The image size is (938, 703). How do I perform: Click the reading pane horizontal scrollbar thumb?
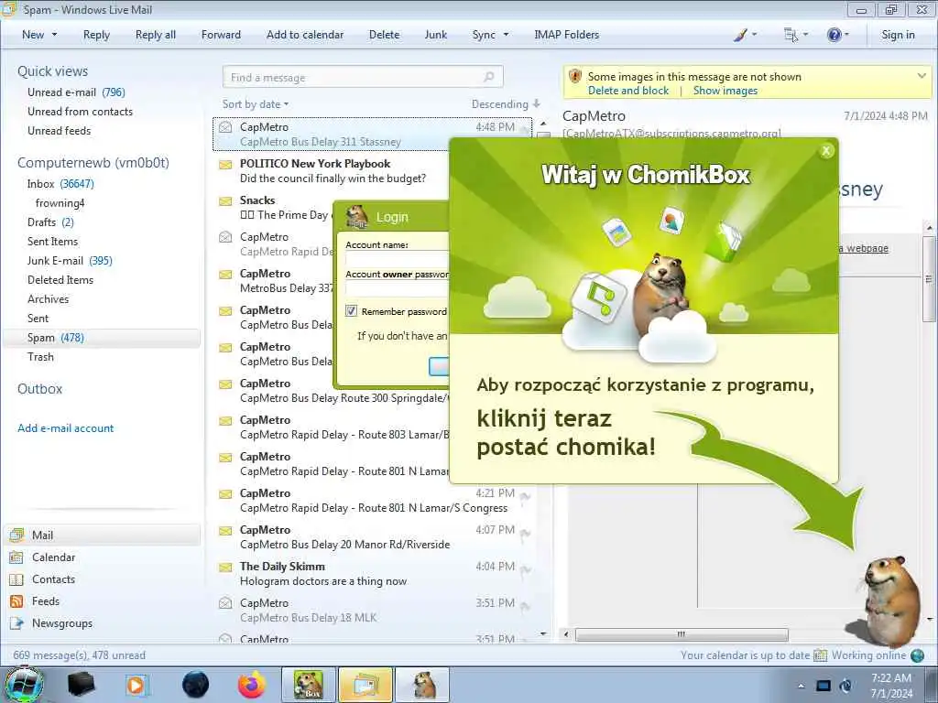[x=682, y=634]
